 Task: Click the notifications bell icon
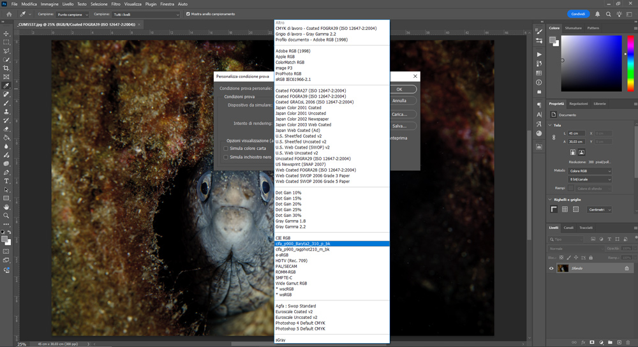598,14
